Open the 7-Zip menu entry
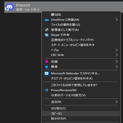 pos(81,50)
